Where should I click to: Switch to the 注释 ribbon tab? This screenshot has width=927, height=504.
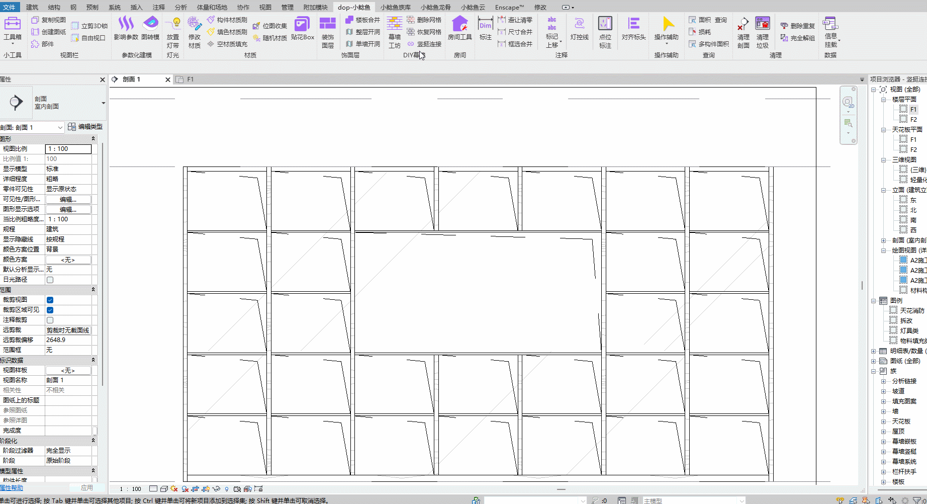(158, 7)
